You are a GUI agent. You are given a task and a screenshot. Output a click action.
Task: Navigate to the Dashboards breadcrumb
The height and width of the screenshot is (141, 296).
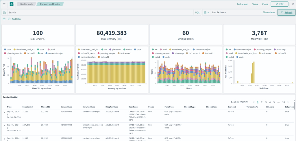[x=26, y=4]
